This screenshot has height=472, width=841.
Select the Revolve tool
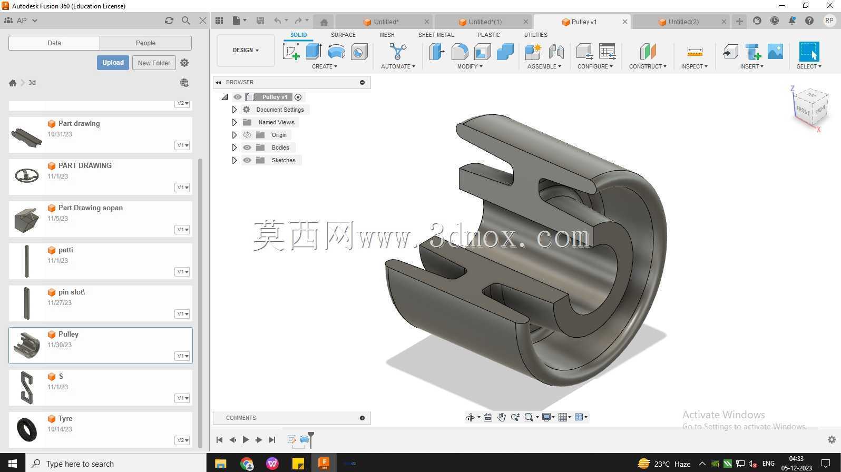point(336,52)
